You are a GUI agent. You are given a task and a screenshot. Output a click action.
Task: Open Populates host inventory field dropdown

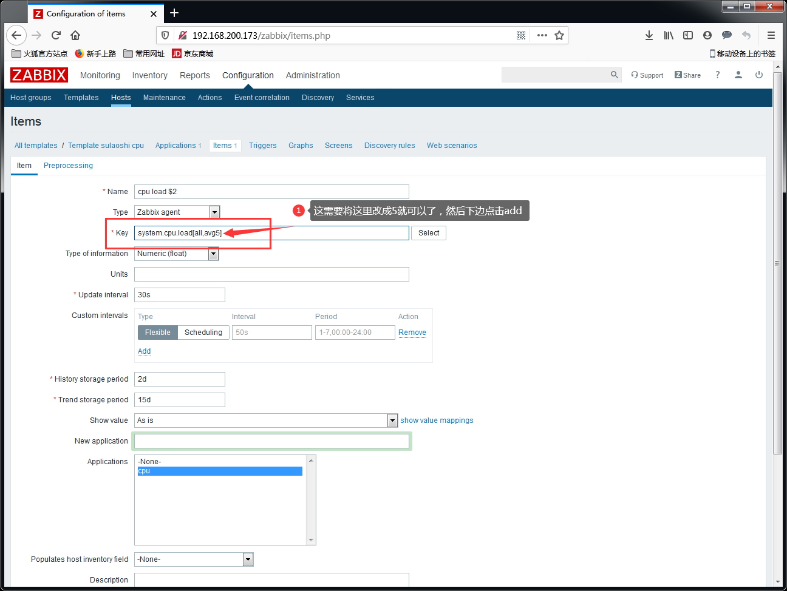194,559
